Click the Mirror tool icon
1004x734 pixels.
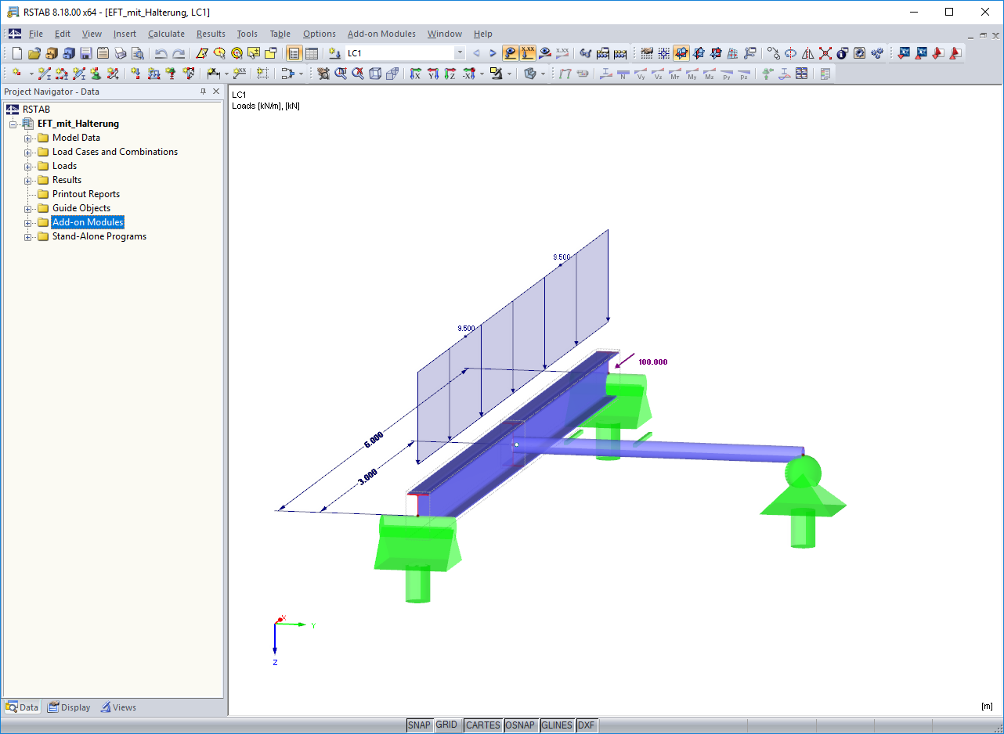coord(807,53)
